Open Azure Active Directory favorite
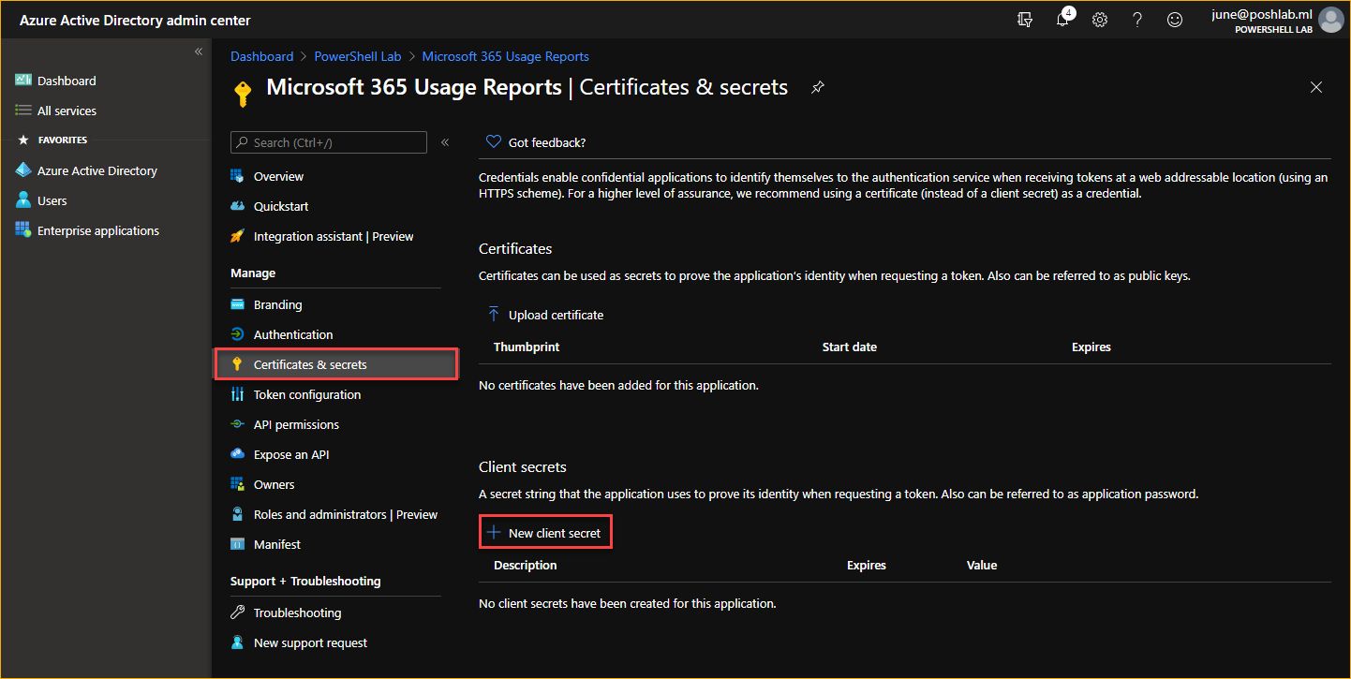This screenshot has height=679, width=1351. pyautogui.click(x=97, y=170)
